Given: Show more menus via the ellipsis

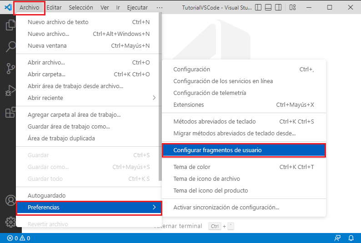Looking at the screenshot, I should coord(159,8).
